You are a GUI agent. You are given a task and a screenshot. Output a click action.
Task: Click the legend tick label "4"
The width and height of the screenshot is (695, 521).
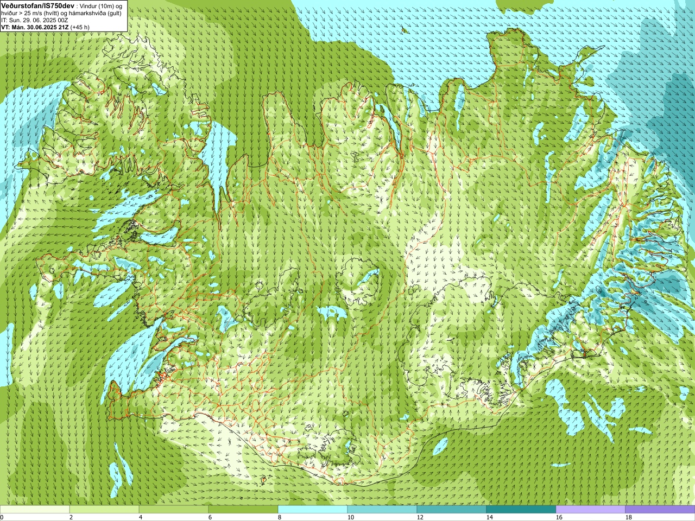(x=141, y=518)
